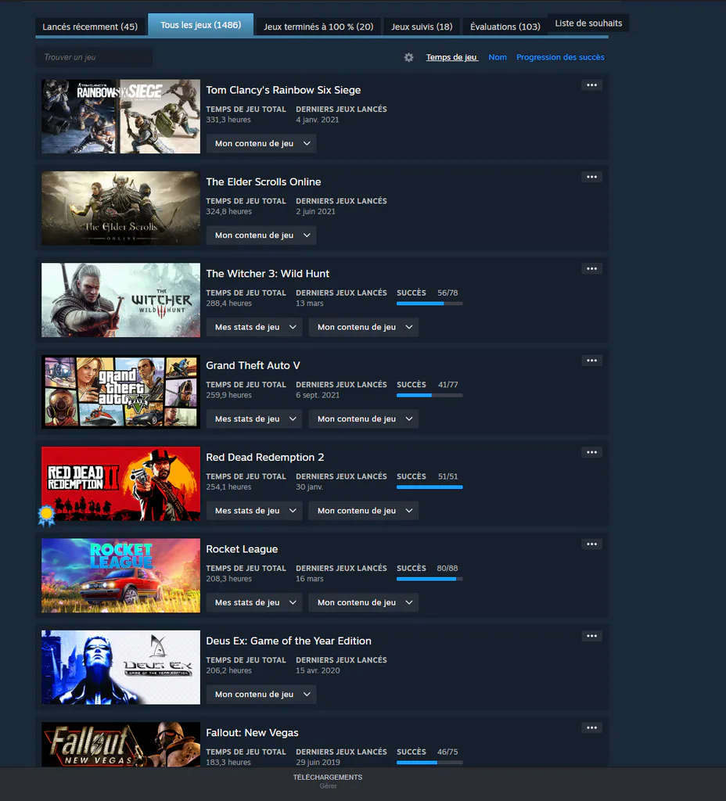Click the Grand Theft Auto V achievements progress bar

[429, 395]
